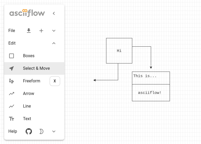The height and width of the screenshot is (144, 201).
Task: Open the GitHub repository icon
Action: pos(29,131)
